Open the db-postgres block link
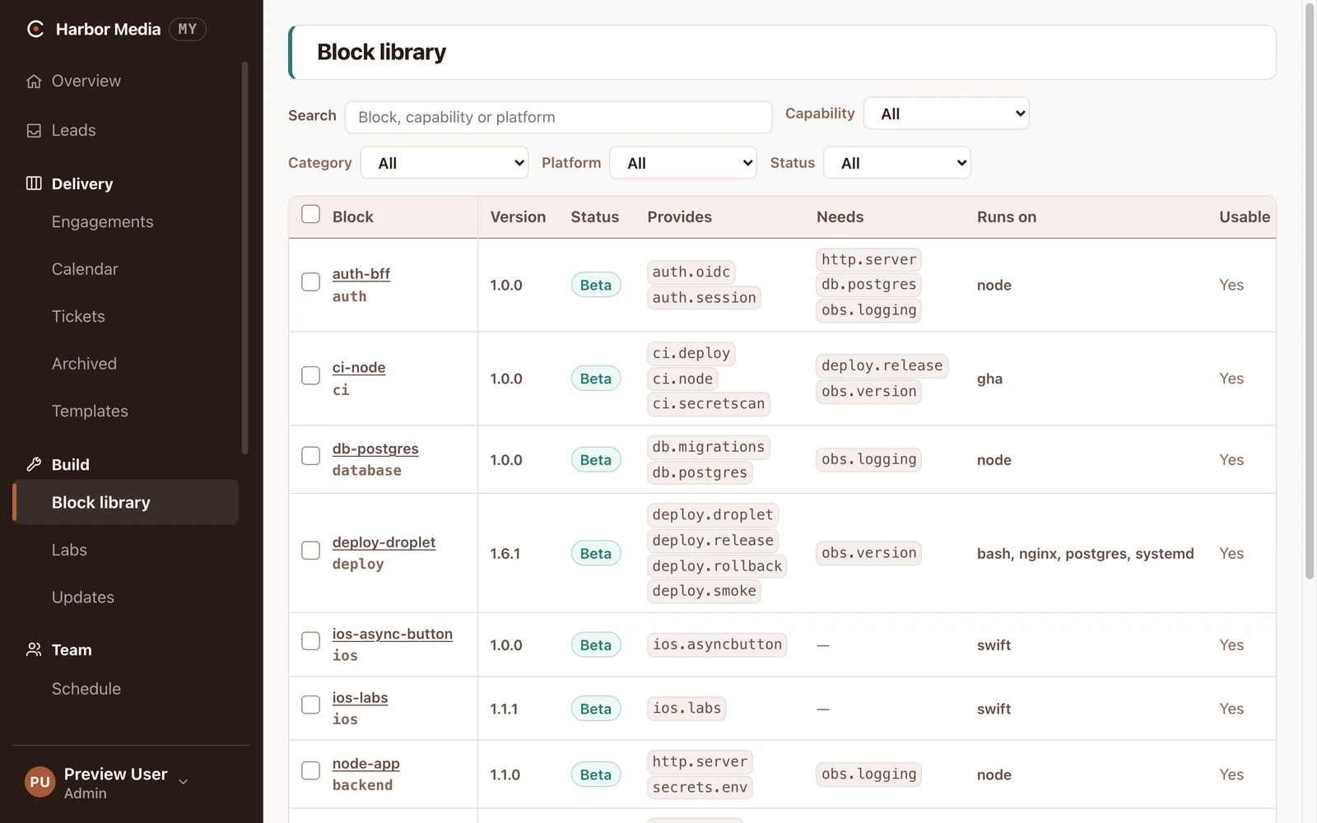This screenshot has width=1317, height=823. click(x=375, y=449)
